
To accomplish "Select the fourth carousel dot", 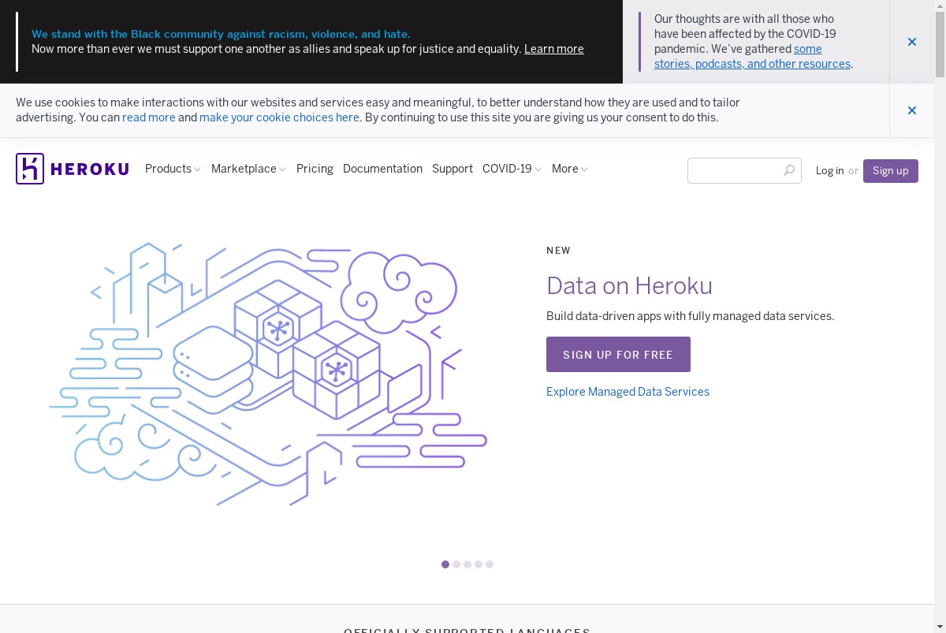I will (x=479, y=564).
